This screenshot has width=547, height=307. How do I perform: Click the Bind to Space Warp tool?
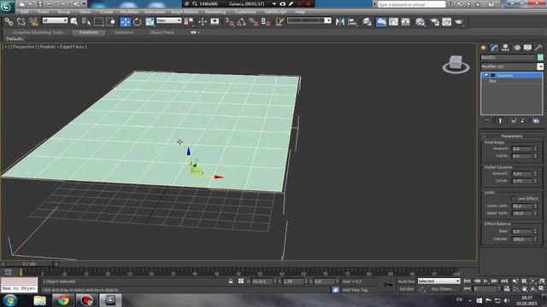(33, 22)
